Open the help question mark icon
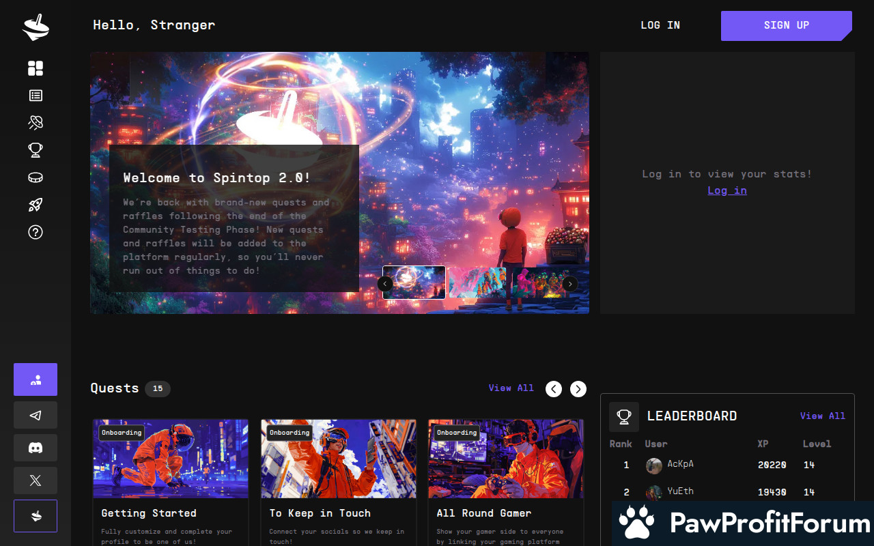 (36, 232)
